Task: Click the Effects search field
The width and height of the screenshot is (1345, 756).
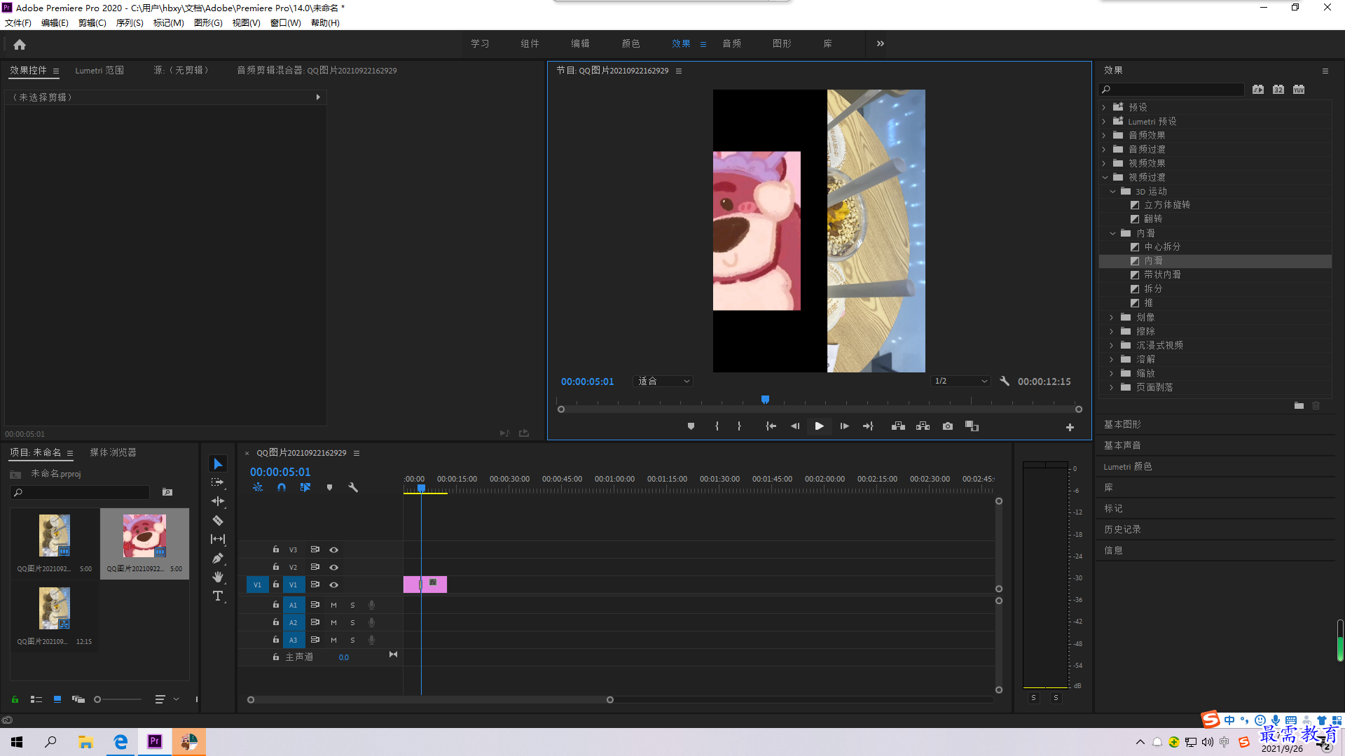Action: point(1172,90)
